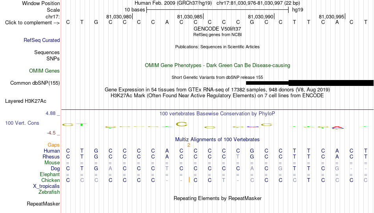
Task: Click the 'Click to complement -->' label
Action: 32,23
